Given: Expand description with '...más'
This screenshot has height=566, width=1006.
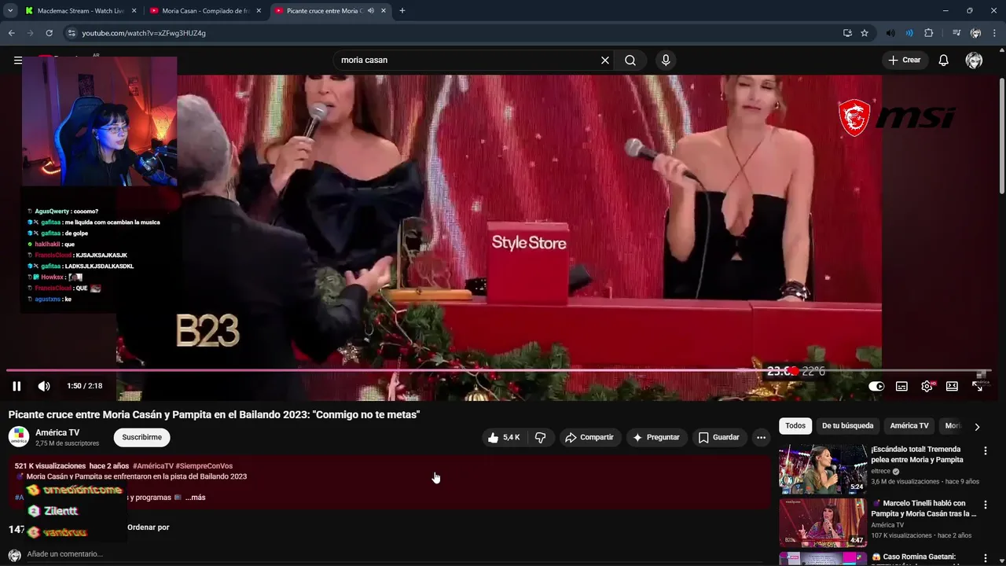Looking at the screenshot, I should 195,498.
